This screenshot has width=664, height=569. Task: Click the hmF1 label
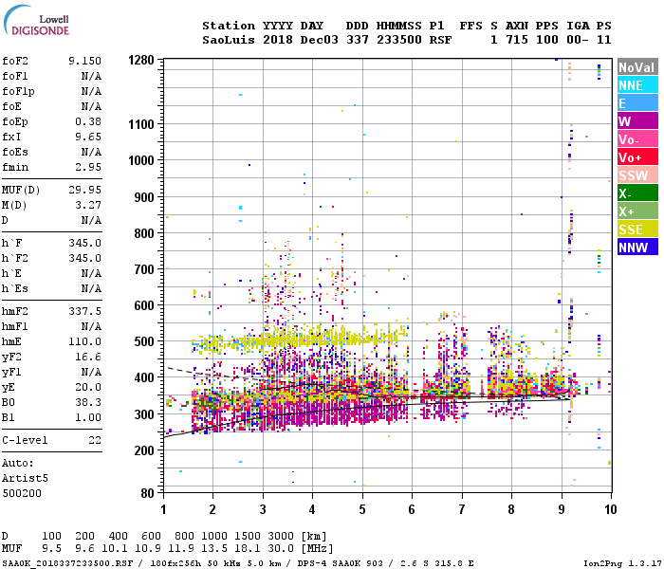coord(15,327)
